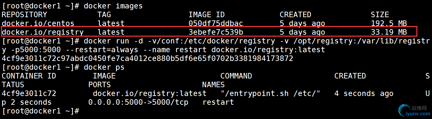Select image ID 3ebefe7c539b
Viewport: 432px width, 119px height.
click(216, 32)
